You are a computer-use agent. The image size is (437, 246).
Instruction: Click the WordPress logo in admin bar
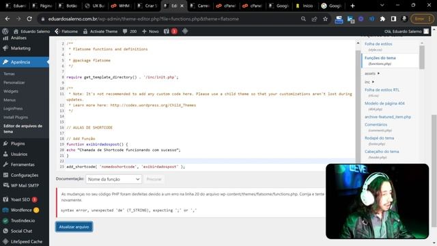5,31
